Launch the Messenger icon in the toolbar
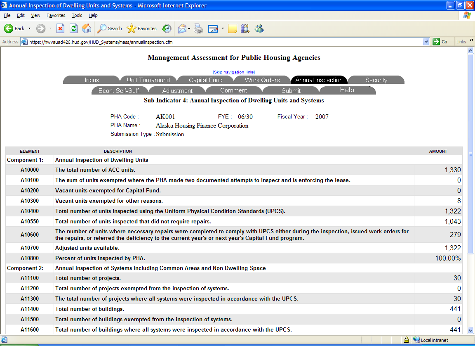Image resolution: width=475 pixels, height=346 pixels. (259, 28)
